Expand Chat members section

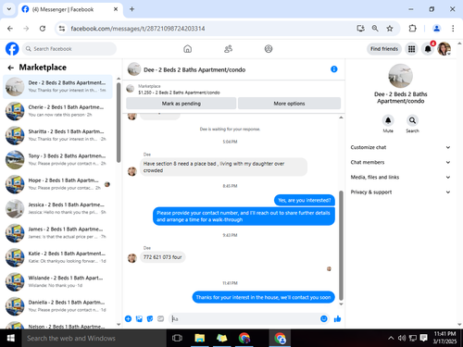400,162
